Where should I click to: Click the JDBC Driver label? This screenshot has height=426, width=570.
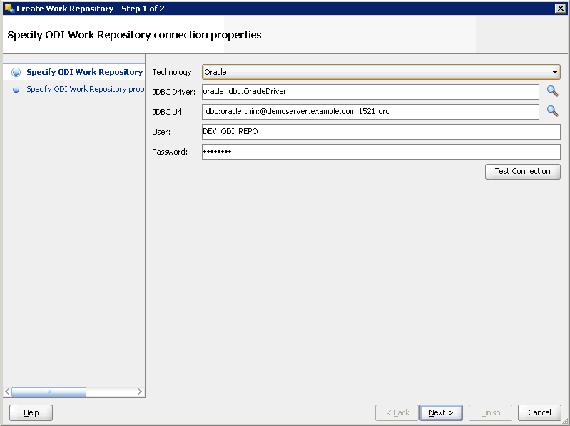click(174, 92)
